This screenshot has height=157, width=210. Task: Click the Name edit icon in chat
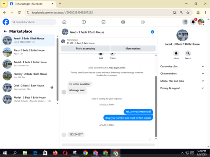(113, 54)
